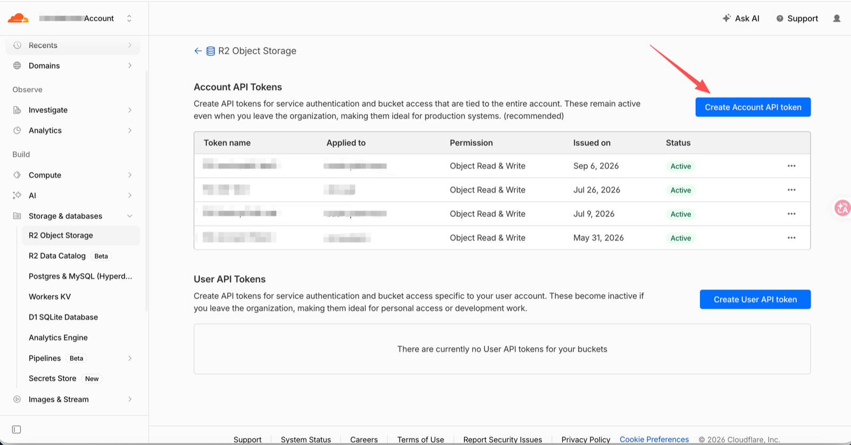Open Analytics in the sidebar
This screenshot has height=445, width=851.
[73, 130]
